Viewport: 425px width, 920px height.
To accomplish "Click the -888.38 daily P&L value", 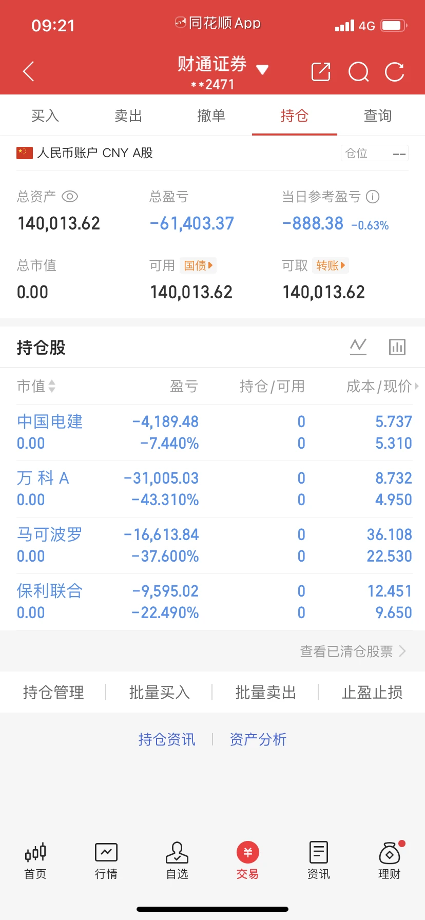I will coord(313,223).
